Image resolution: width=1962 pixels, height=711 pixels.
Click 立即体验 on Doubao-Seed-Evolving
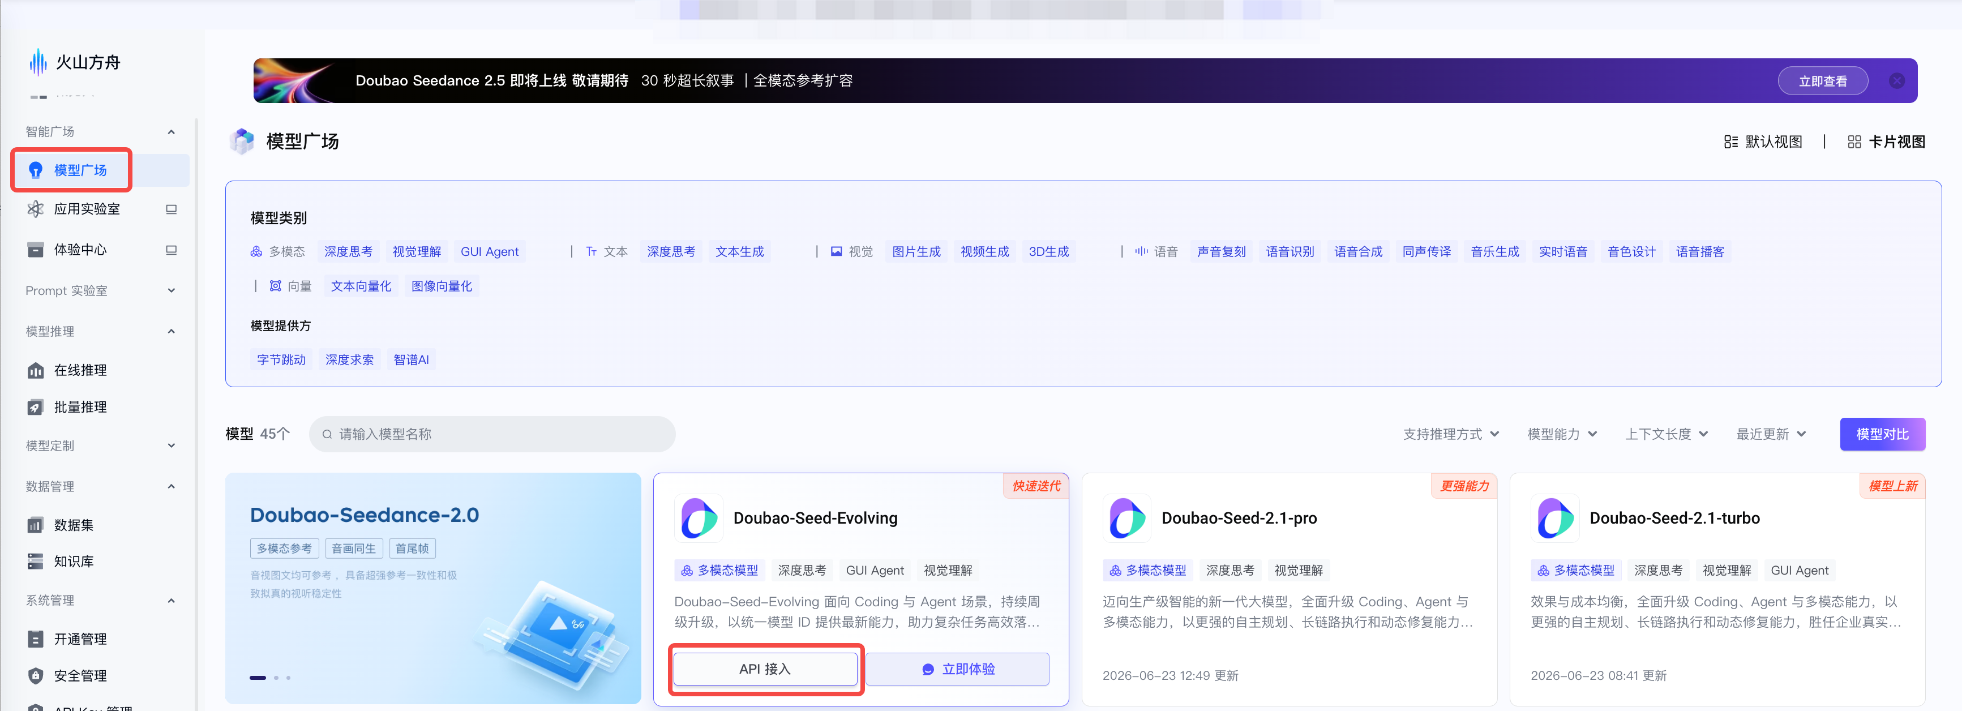coord(957,669)
